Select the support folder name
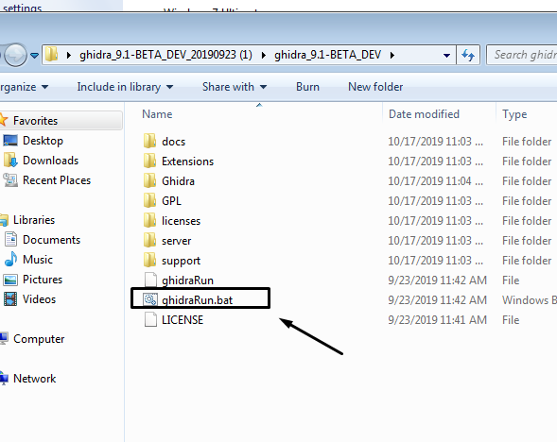The image size is (557, 442). tap(181, 261)
